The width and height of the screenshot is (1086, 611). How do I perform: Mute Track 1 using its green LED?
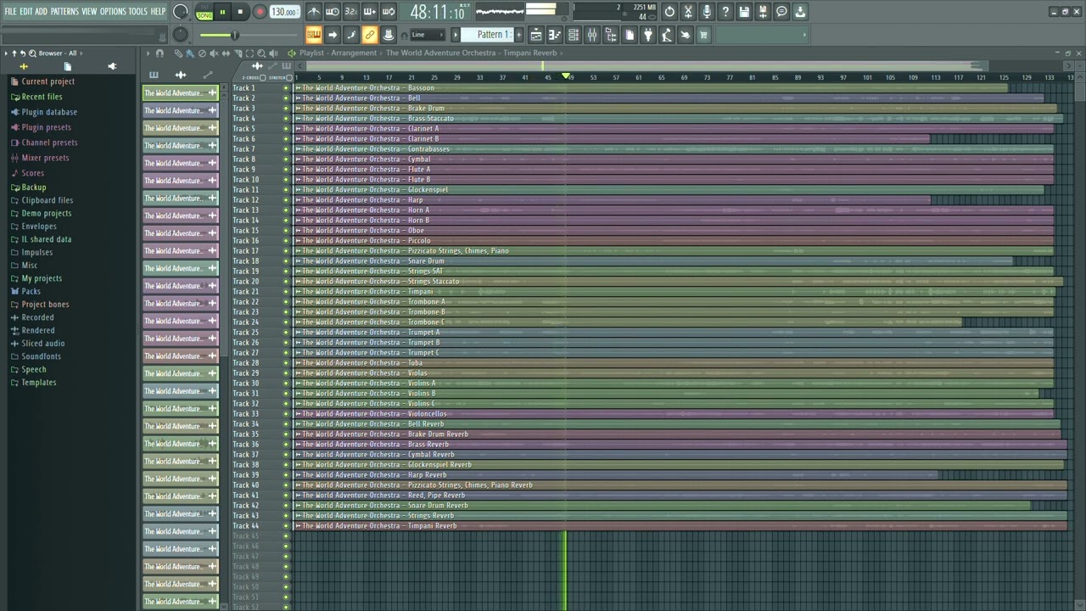tap(286, 88)
